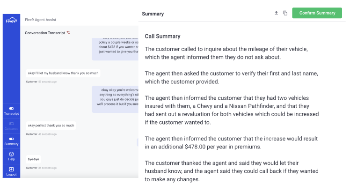This screenshot has height=192, width=350.
Task: Click the Call Summary heading
Action: click(x=162, y=36)
